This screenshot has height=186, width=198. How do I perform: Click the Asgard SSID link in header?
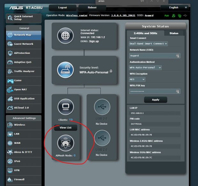(149, 15)
